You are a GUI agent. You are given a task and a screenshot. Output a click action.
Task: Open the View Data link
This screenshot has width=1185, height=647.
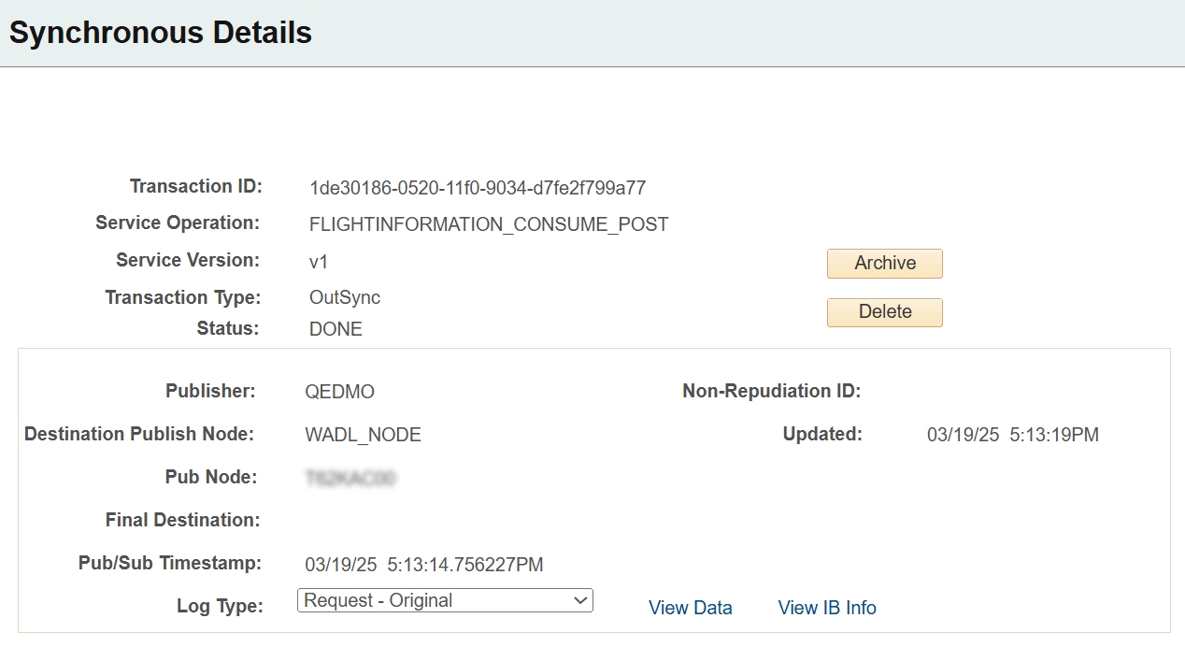click(x=690, y=608)
